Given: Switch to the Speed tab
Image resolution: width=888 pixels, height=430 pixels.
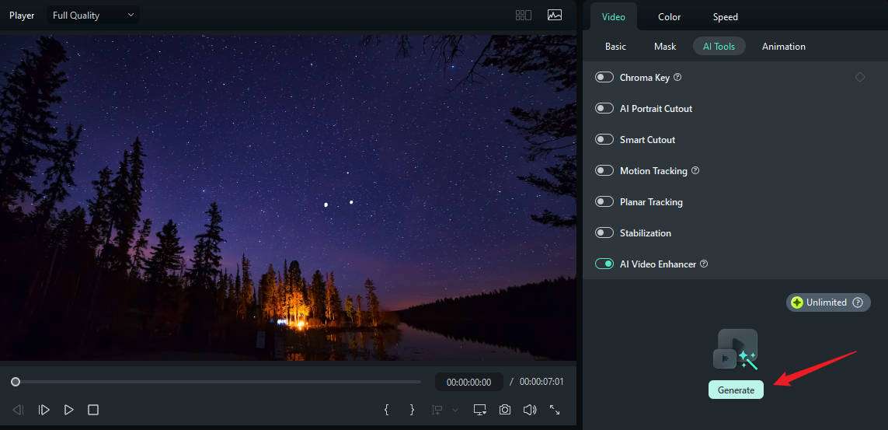Looking at the screenshot, I should 725,17.
